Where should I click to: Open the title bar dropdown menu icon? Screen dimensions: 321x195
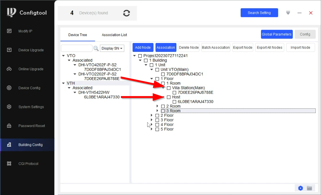[x=288, y=13]
